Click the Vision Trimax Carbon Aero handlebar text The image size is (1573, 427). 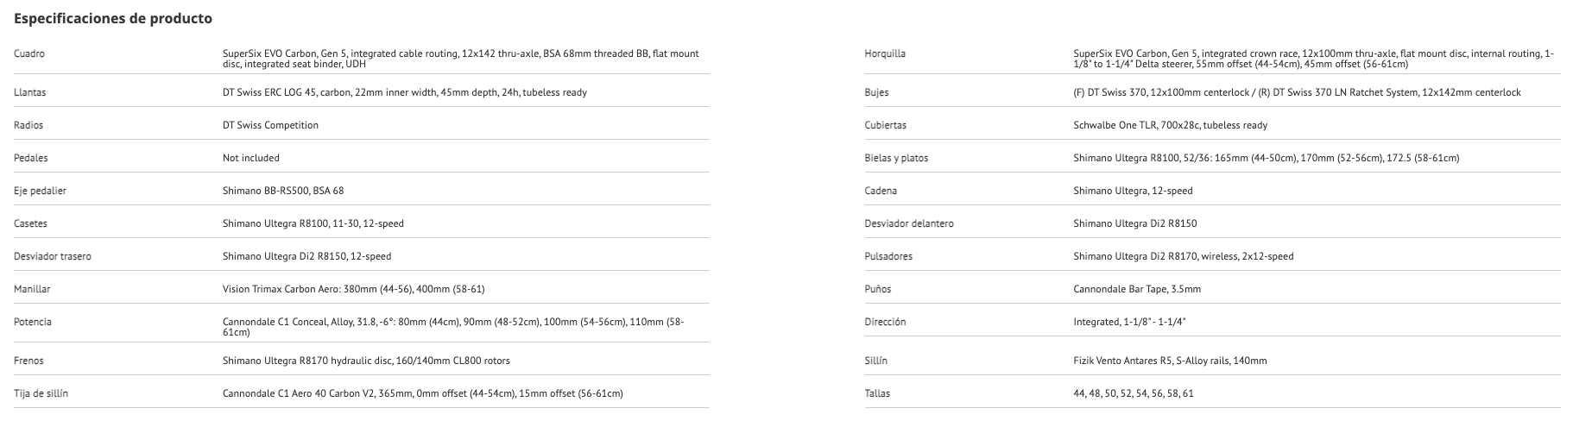[x=359, y=289]
